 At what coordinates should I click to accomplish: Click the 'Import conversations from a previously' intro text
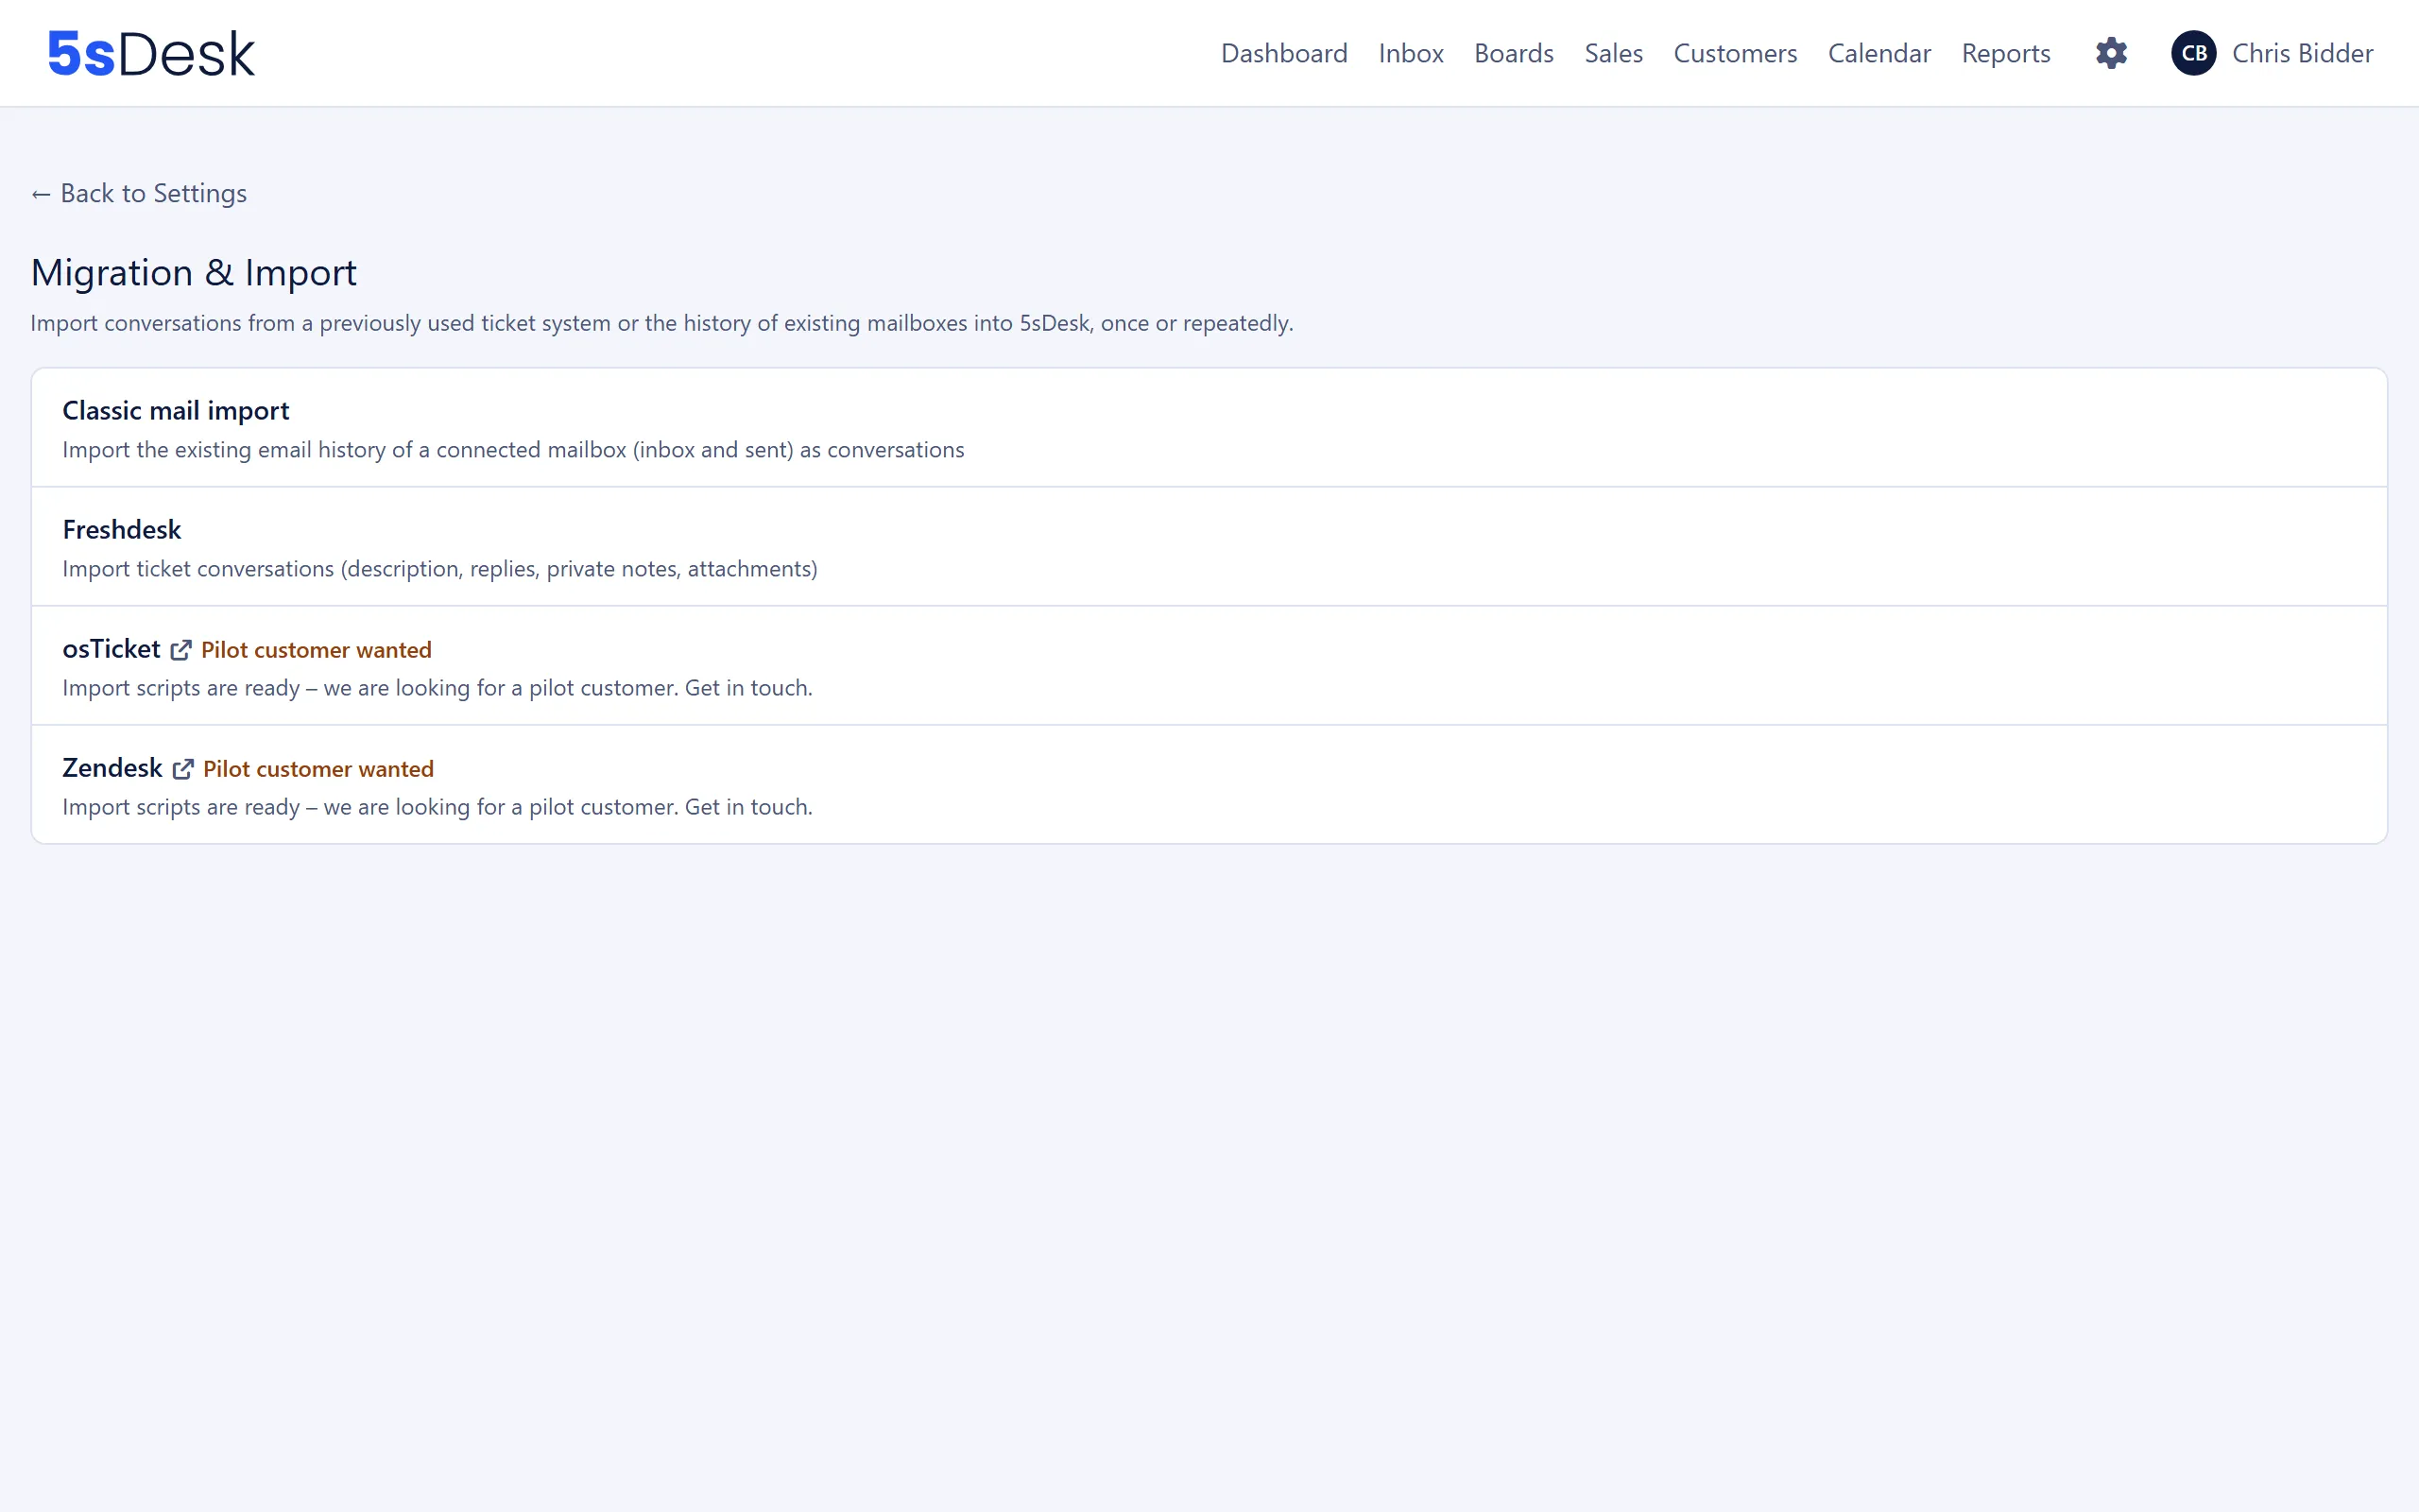click(661, 323)
